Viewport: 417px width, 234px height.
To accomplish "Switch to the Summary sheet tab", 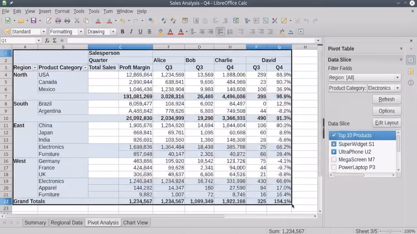I will pos(35,223).
